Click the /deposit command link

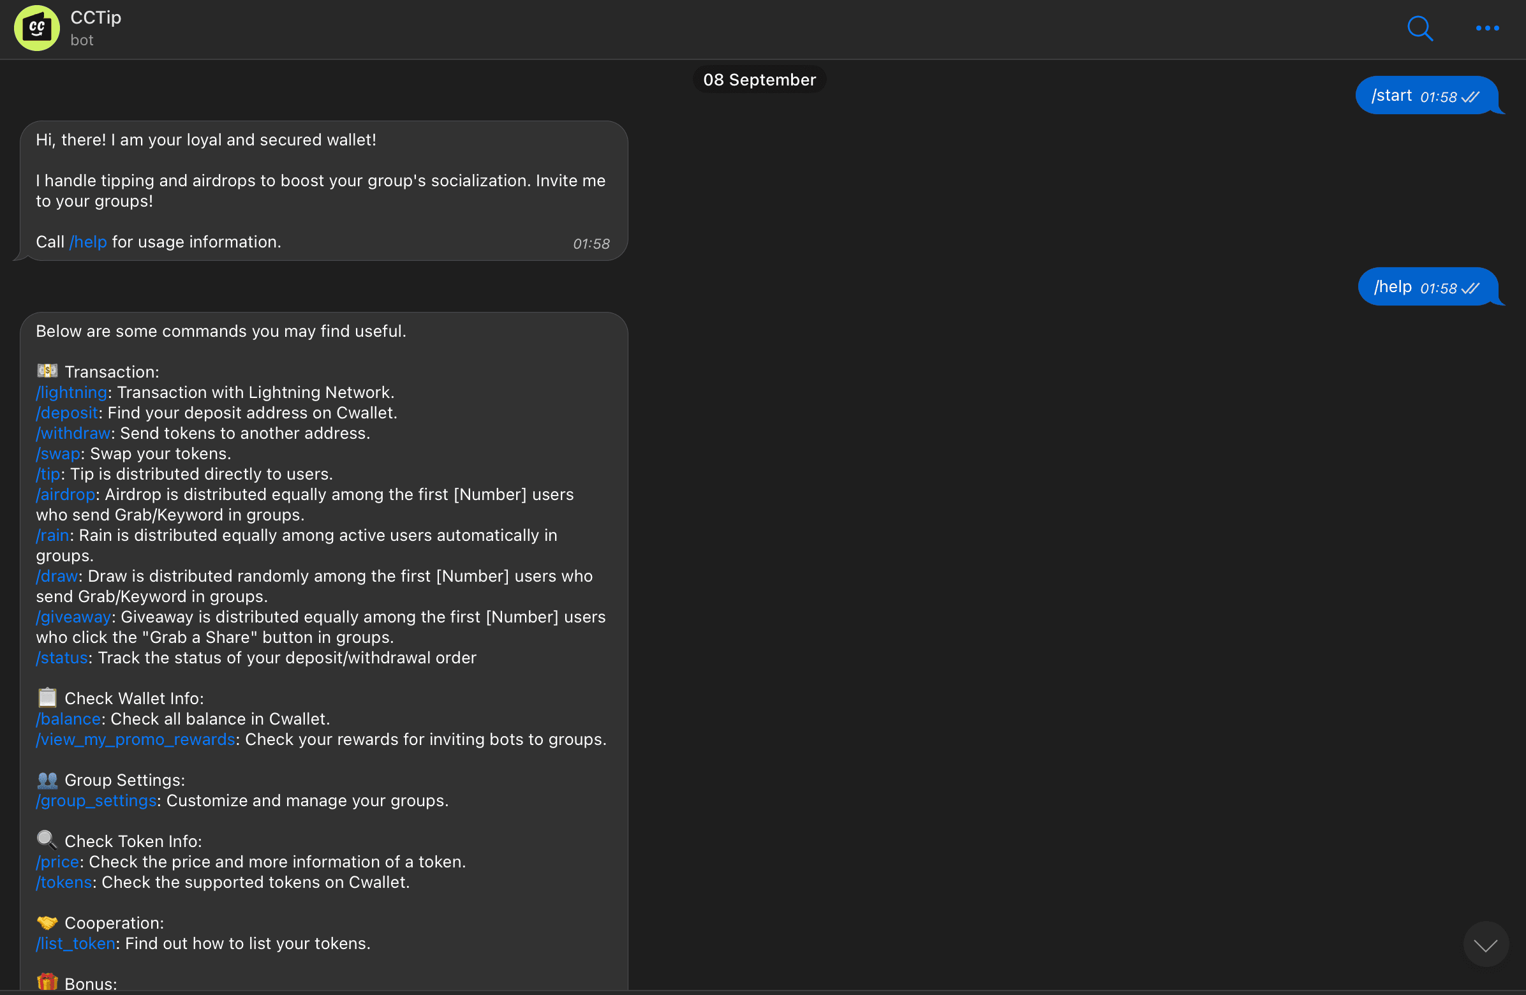click(67, 413)
